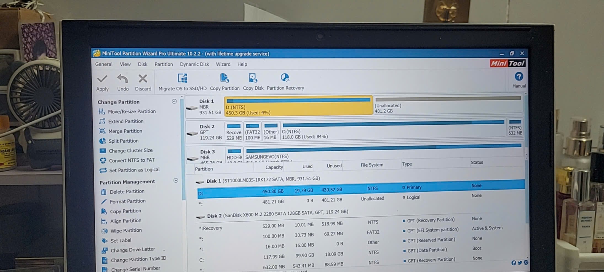The height and width of the screenshot is (272, 604).
Task: Select SAMSUNGEVO(NTFS) block in Disk 3 map
Action: tap(383, 152)
